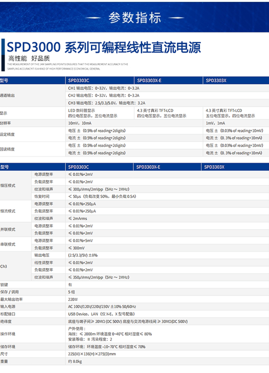Image resolution: width=269 pixels, height=373 pixels.
Task: Click the '最大输出功率' row label
Action: pyautogui.click(x=12, y=299)
